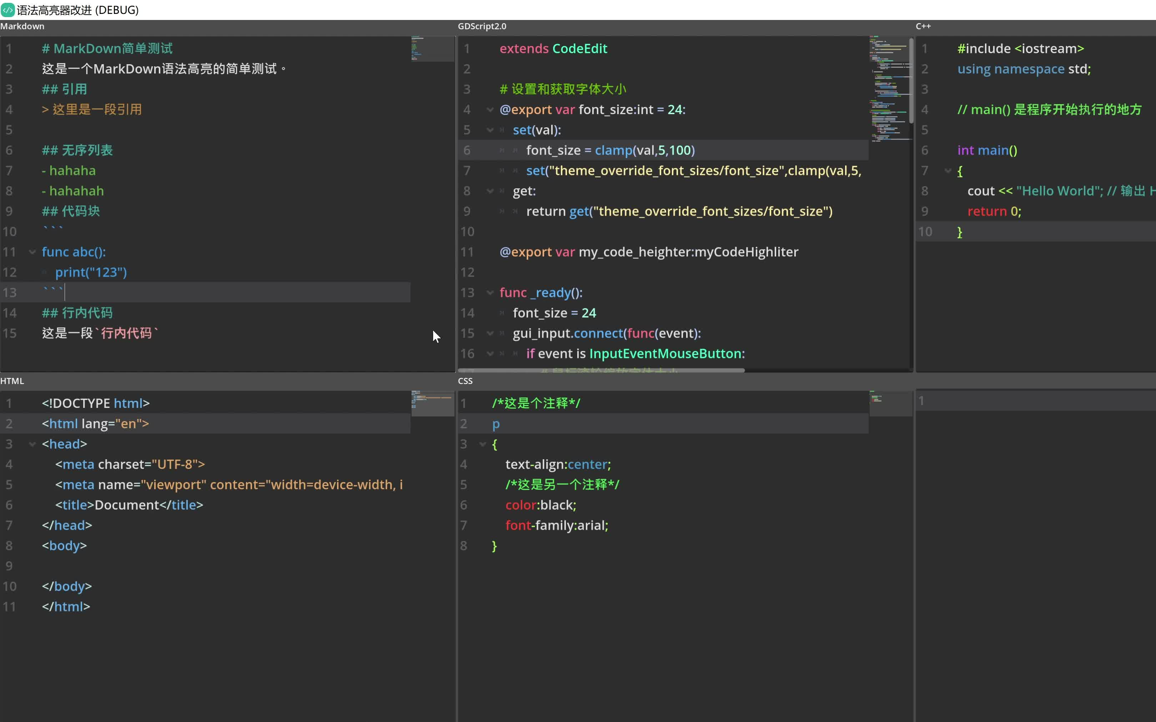
Task: Collapse the fold arrow at Markdown line 11
Action: [32, 252]
